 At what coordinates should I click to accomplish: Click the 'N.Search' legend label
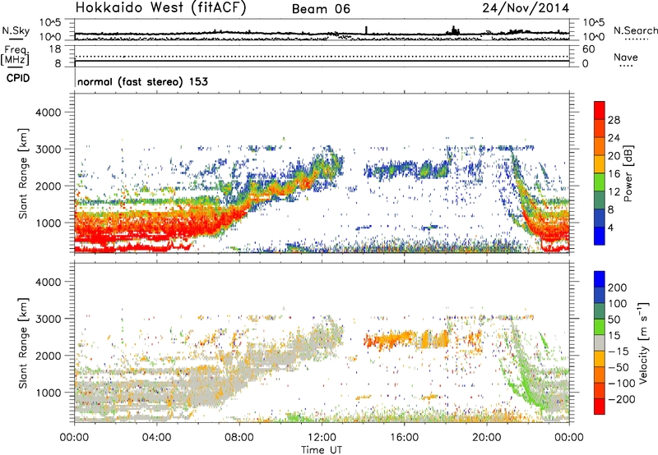[x=635, y=30]
